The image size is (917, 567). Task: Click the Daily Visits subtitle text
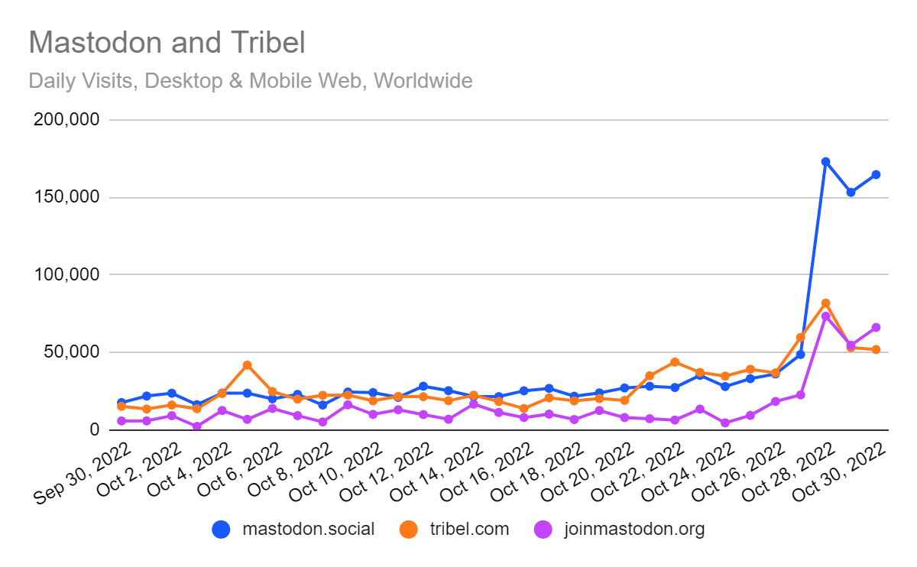pyautogui.click(x=251, y=80)
